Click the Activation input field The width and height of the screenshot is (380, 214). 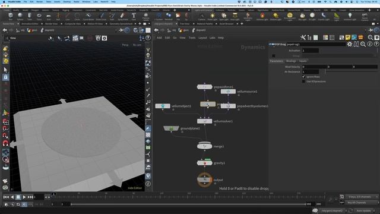[x=311, y=51]
